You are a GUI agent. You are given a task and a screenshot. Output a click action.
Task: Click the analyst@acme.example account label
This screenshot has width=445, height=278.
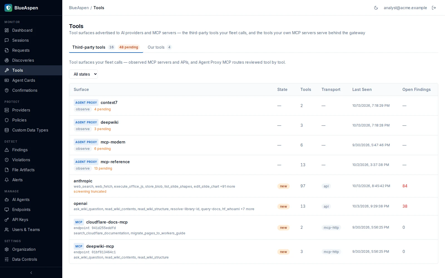405,8
